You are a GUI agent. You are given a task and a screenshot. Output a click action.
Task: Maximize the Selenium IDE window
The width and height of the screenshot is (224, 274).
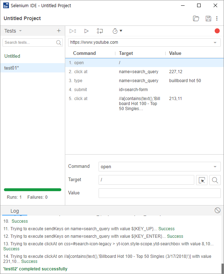[x=199, y=5]
